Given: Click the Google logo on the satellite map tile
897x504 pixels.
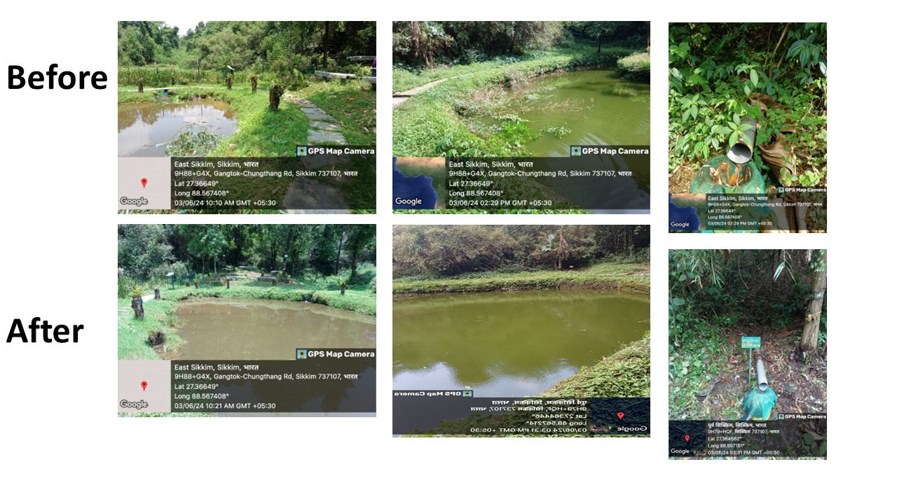Looking at the screenshot, I should (409, 202).
